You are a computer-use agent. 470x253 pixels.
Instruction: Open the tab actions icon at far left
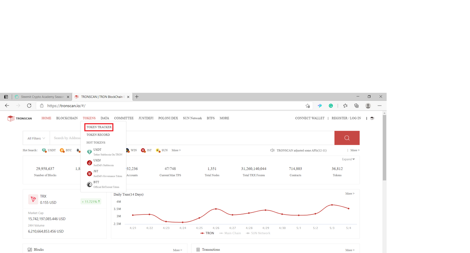pos(6,97)
